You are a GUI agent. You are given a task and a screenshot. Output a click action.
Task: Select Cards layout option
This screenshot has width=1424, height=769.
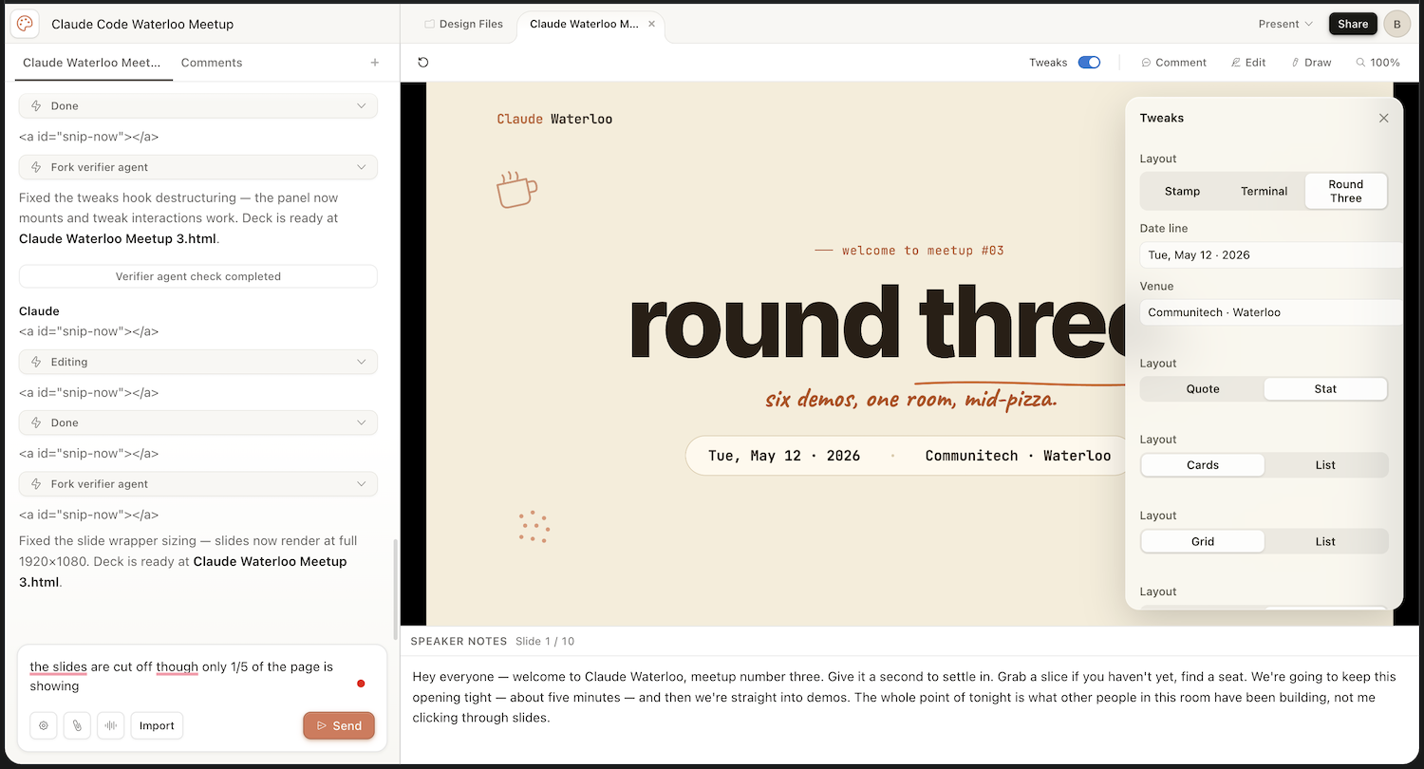click(x=1203, y=465)
